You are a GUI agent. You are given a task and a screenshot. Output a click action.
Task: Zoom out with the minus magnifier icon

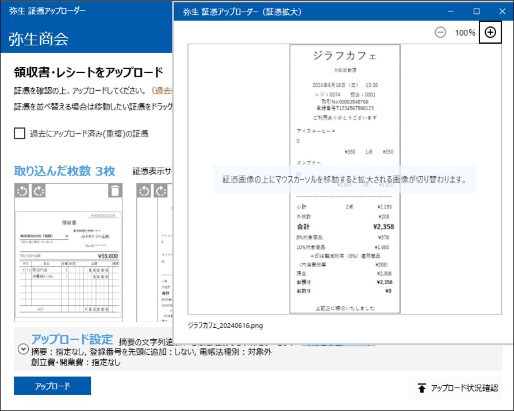(x=440, y=32)
